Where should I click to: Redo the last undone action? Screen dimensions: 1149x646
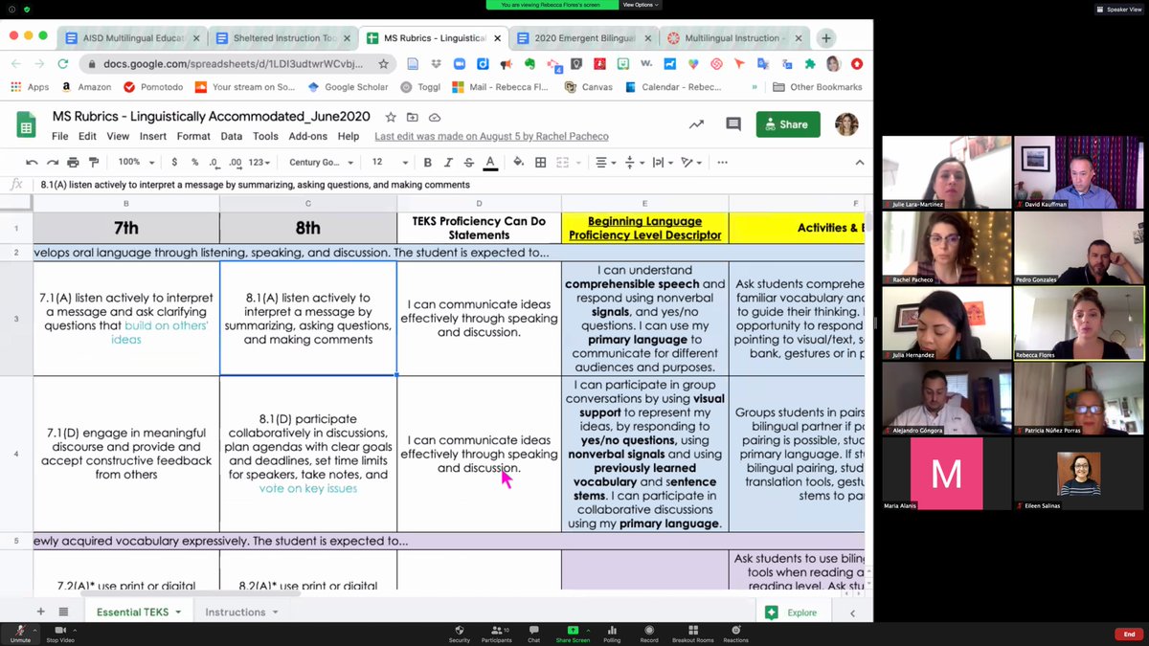[52, 163]
